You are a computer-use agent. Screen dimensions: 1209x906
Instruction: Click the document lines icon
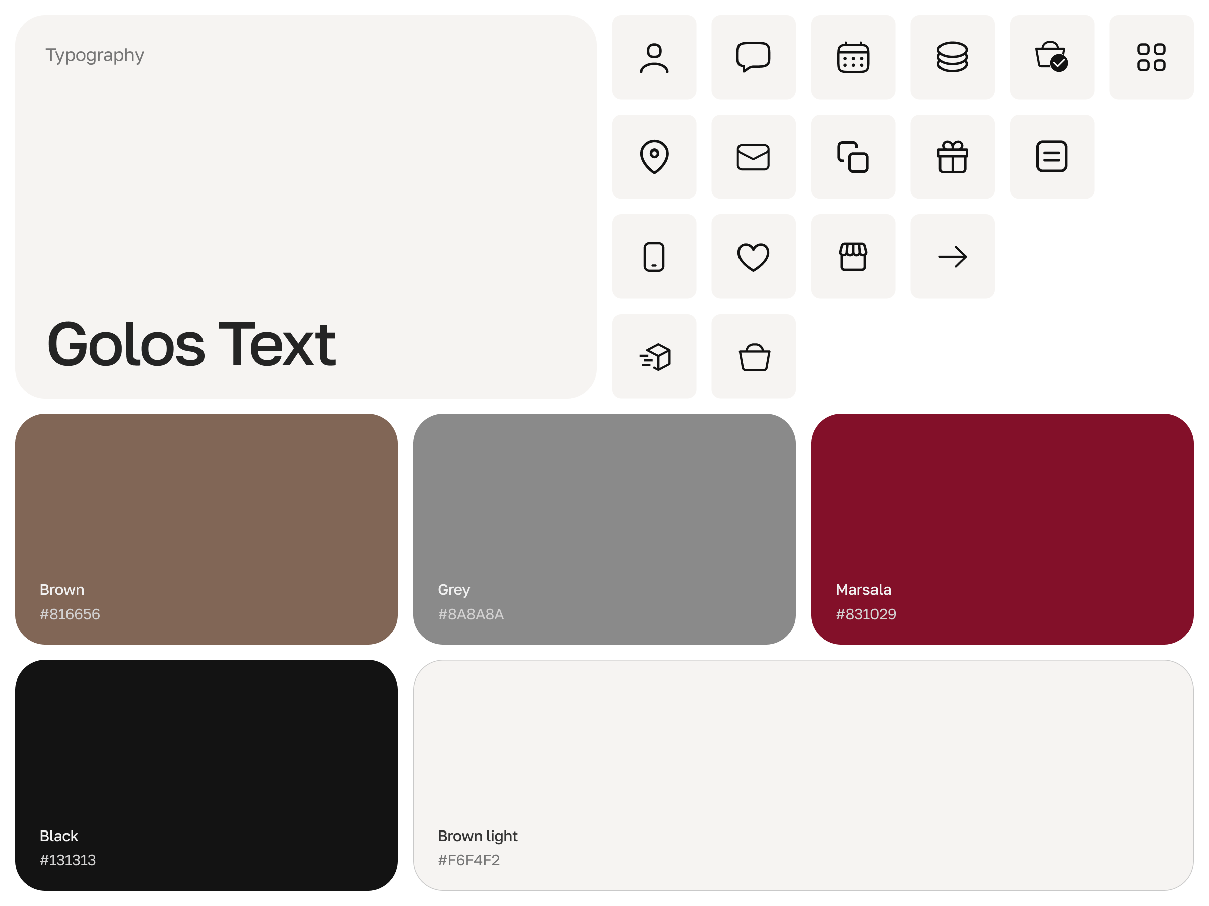(1052, 157)
